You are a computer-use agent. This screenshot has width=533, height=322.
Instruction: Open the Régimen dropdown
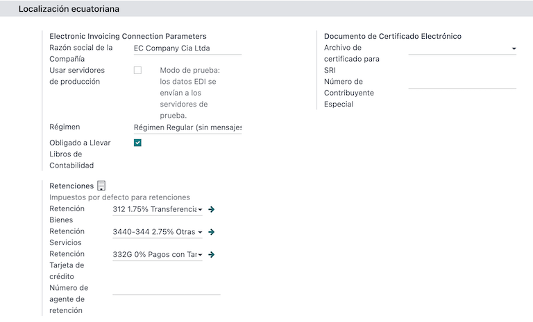point(187,127)
